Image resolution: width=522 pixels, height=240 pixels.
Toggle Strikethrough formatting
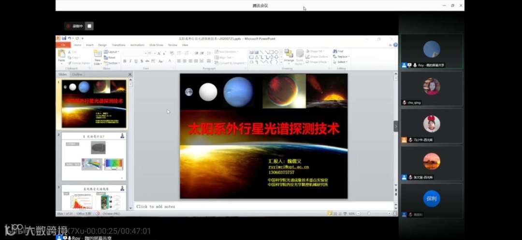[x=147, y=61]
